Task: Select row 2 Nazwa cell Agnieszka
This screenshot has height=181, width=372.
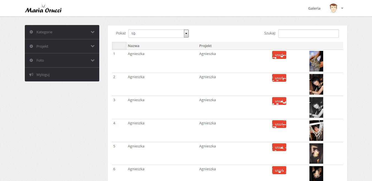Action: (136, 77)
